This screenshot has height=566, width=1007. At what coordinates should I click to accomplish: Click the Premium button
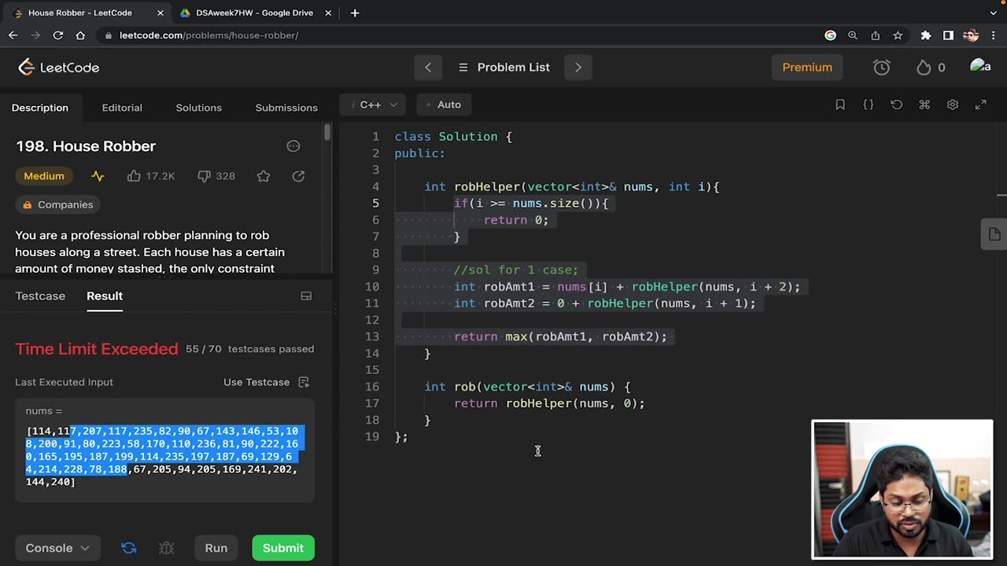(807, 68)
